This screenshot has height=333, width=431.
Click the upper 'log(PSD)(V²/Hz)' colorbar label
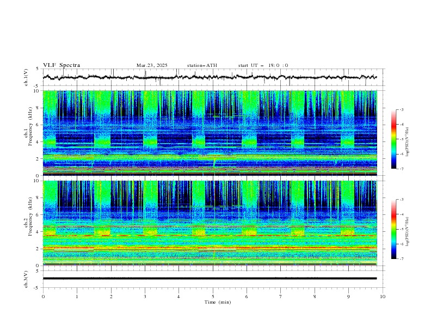tap(408, 142)
